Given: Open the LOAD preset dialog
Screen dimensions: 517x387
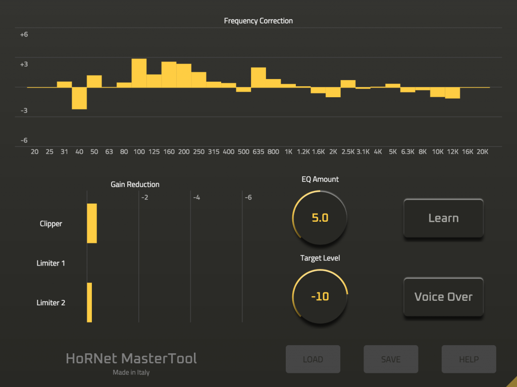Looking at the screenshot, I should (313, 359).
